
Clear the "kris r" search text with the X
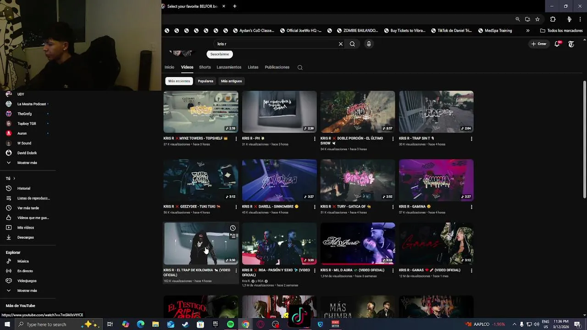341,44
